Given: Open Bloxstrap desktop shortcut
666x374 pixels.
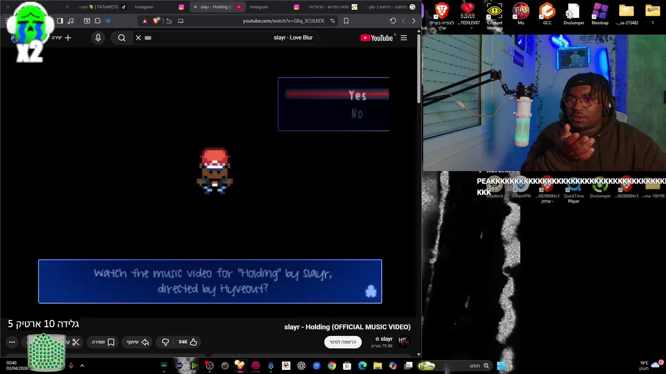Looking at the screenshot, I should click(x=600, y=14).
